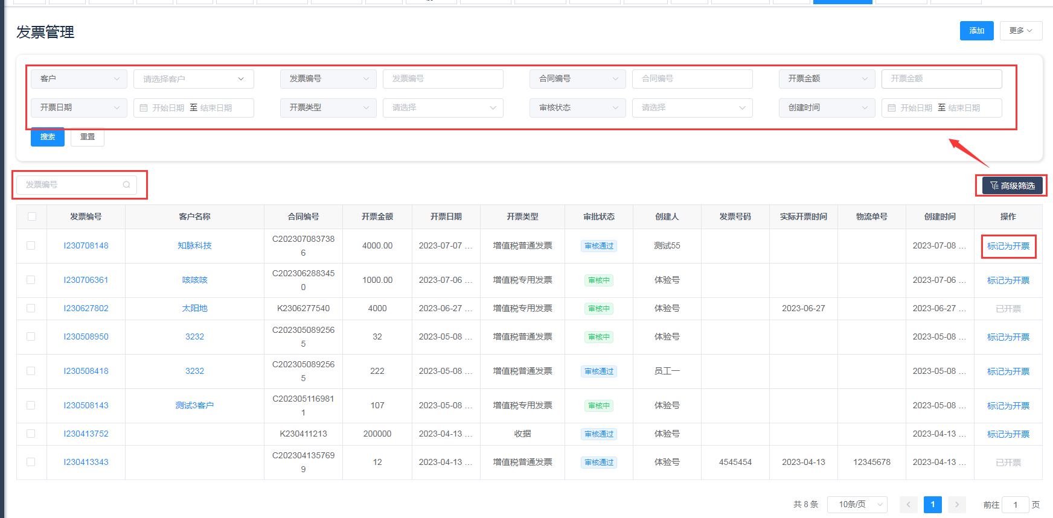This screenshot has width=1053, height=518.
Task: Open the 请选择客户 customer dropdown
Action: 194,79
